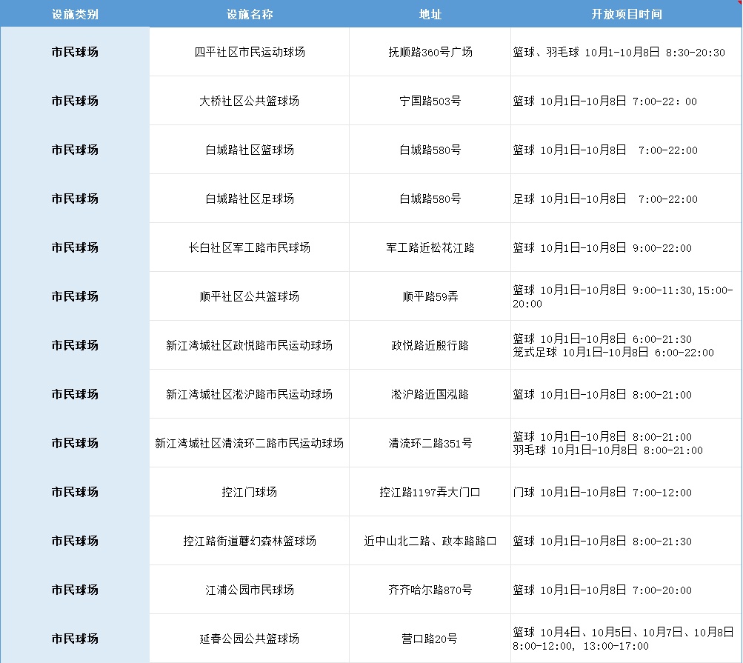
Task: Click the 开放项目时间 column header
Action: pos(626,14)
